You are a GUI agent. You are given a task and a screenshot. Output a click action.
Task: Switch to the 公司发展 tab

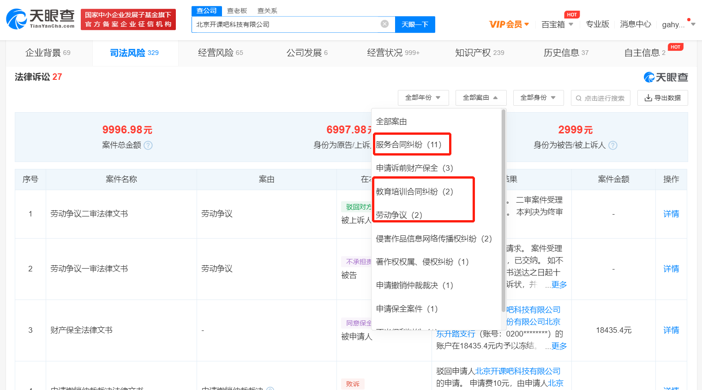pyautogui.click(x=307, y=53)
